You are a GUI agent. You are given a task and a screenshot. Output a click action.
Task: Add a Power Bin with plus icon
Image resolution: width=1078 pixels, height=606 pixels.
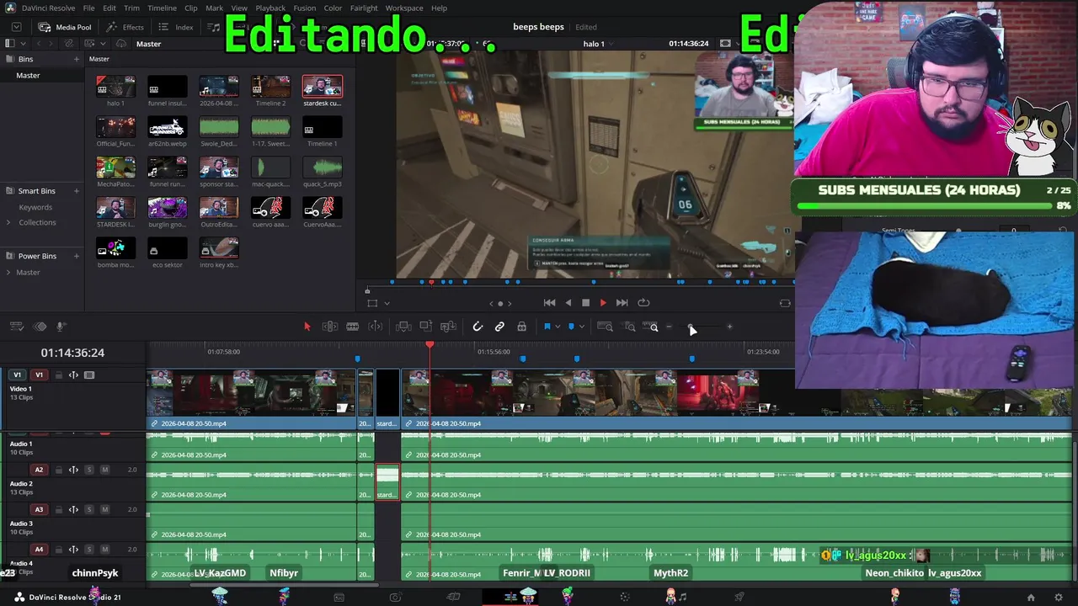point(77,256)
